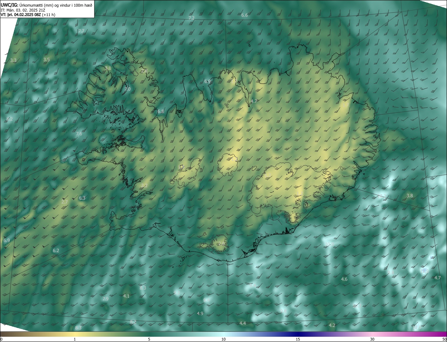The height and width of the screenshot is (342, 447).
Task: Click the map value label 7.6
Action: (79, 134)
